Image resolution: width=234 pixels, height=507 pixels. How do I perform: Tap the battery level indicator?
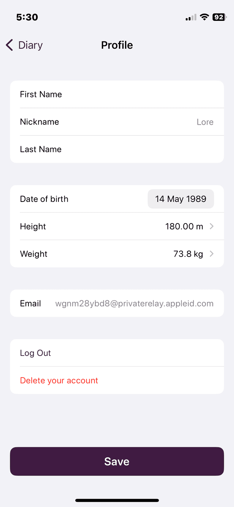[219, 17]
